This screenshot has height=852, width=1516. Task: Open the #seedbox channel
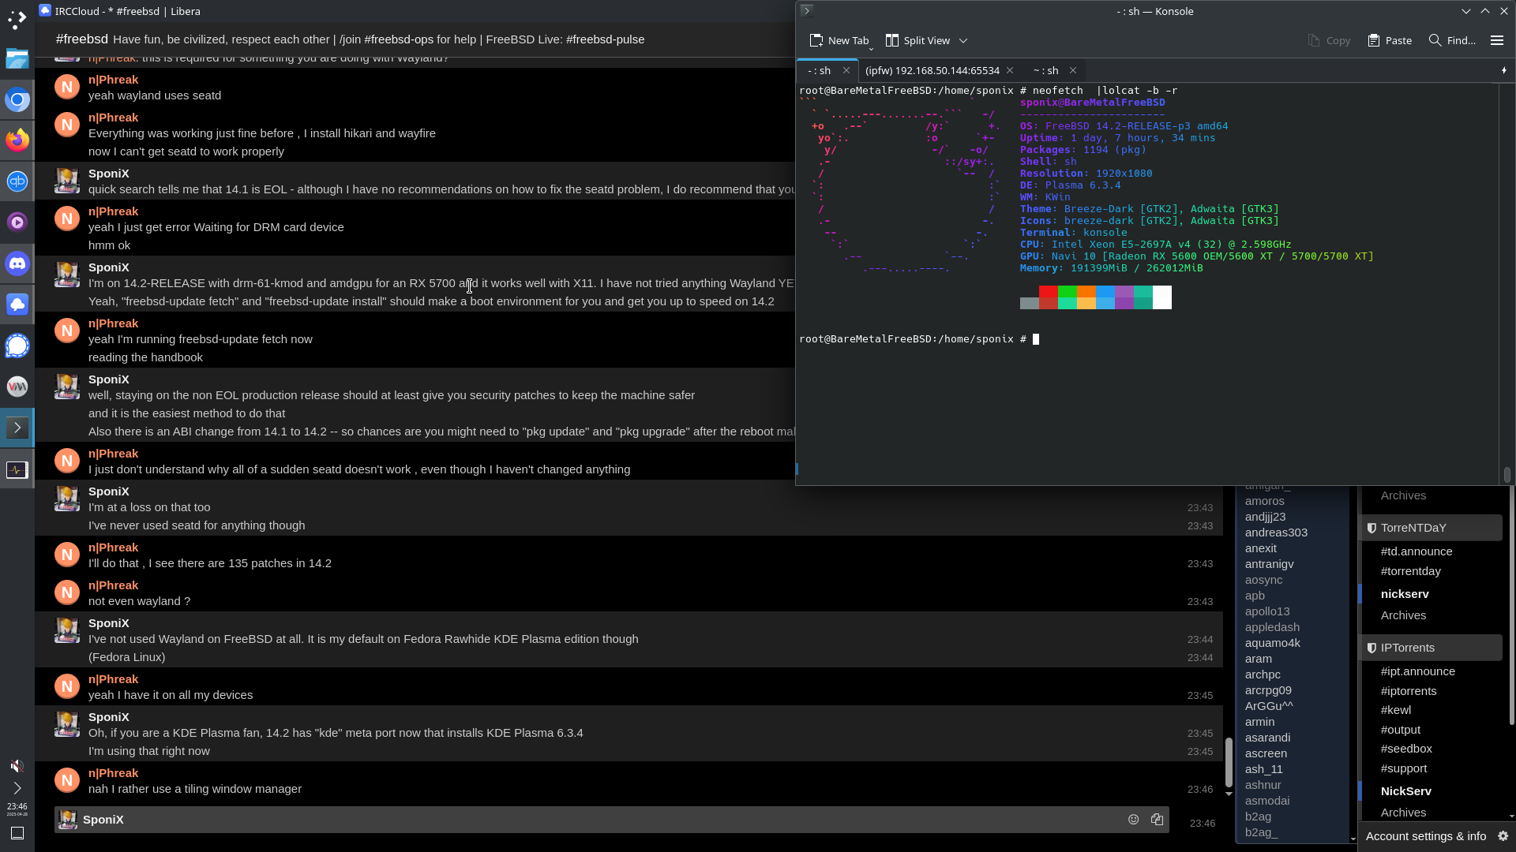pos(1406,749)
